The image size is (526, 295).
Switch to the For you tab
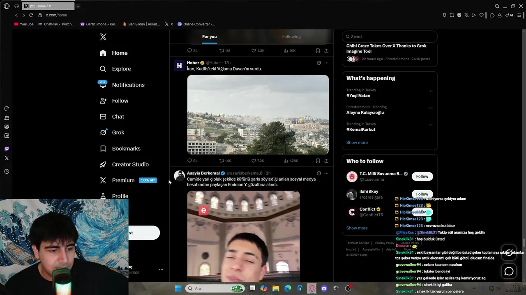[x=209, y=36]
